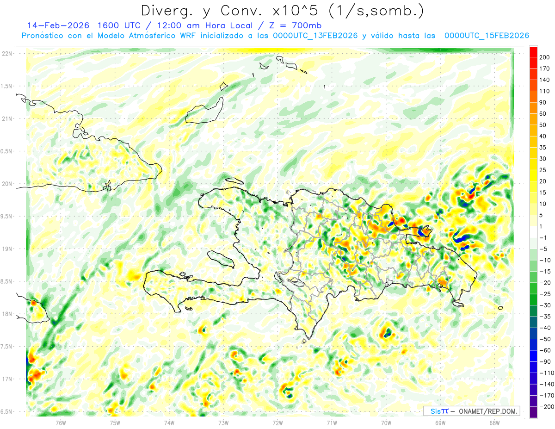The image size is (555, 429).
Task: Click 'Pronóstico con el Modelo Atmósferico WRF' text
Action: [x=109, y=36]
